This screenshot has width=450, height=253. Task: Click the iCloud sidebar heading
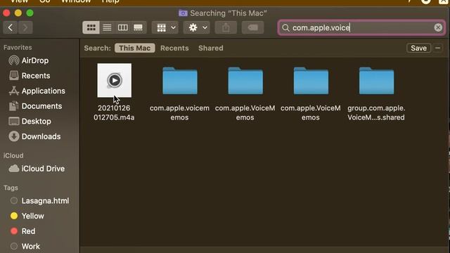pyautogui.click(x=13, y=155)
